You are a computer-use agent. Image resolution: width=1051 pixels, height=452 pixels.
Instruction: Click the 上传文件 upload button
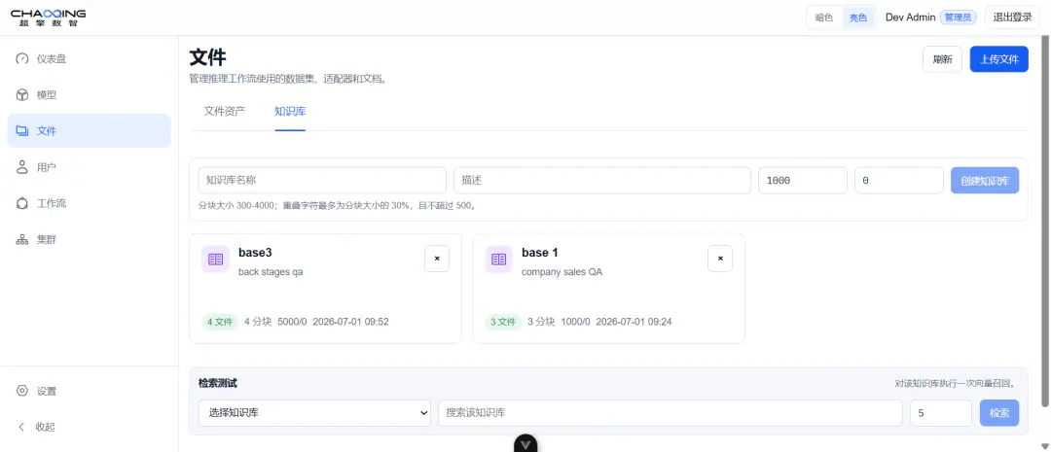(x=998, y=59)
